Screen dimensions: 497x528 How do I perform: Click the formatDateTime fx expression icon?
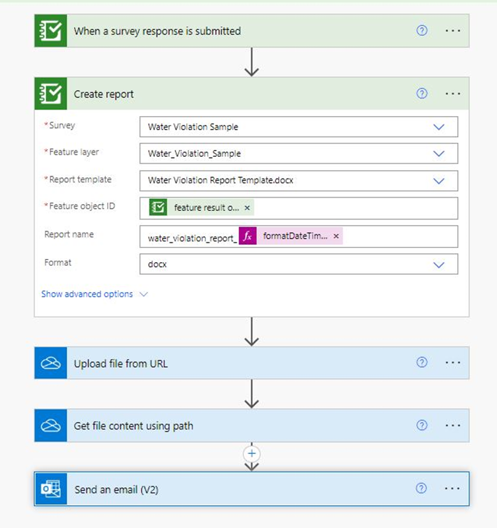coord(248,236)
